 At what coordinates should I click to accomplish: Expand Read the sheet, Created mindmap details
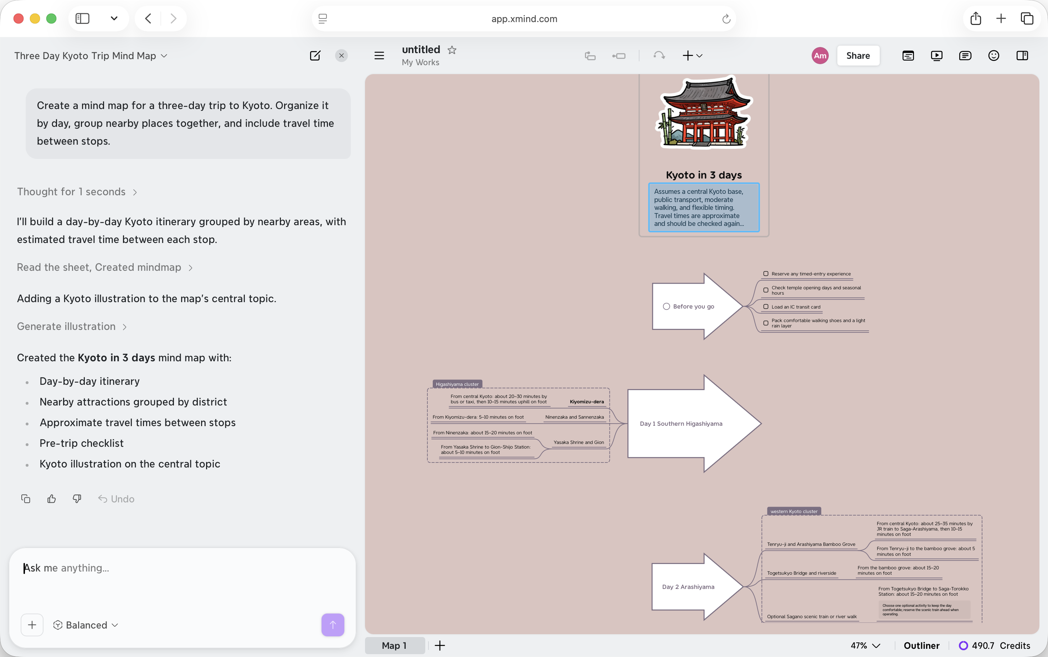coord(104,267)
